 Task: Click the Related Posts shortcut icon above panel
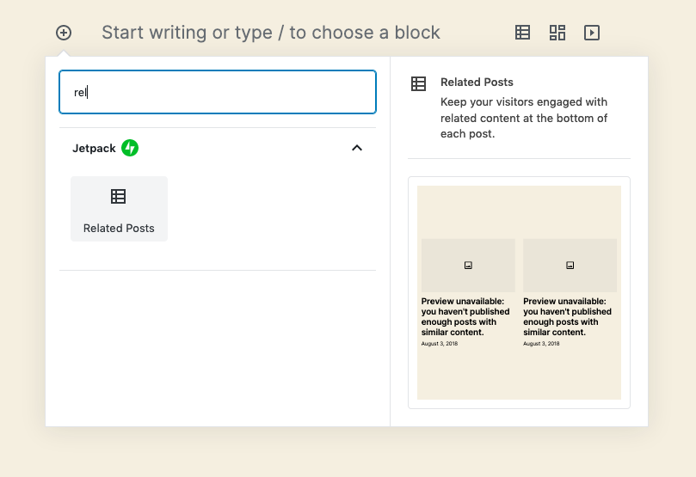[x=522, y=33]
